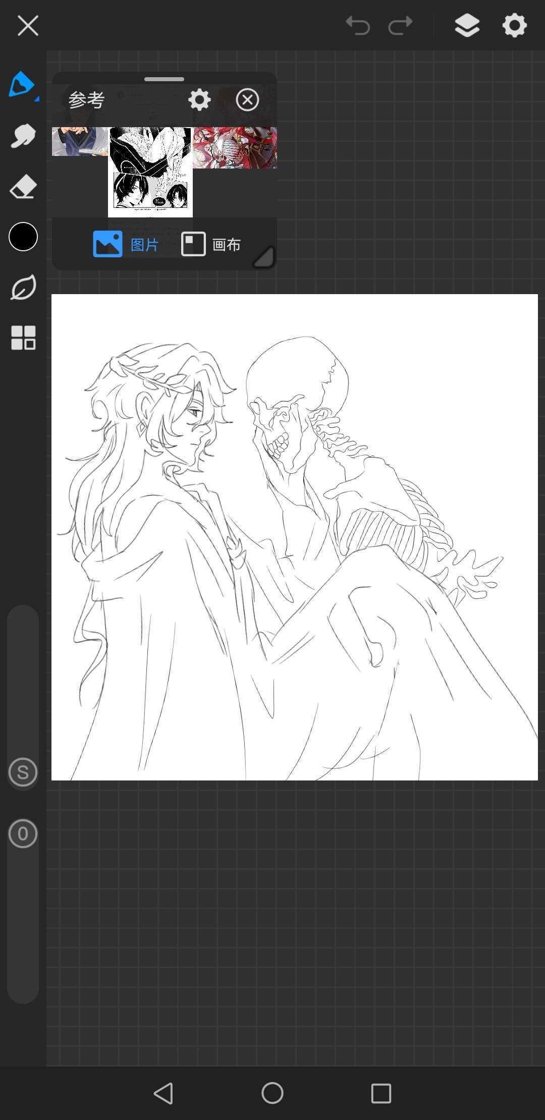Toggle the S stabilizer button
Image resolution: width=545 pixels, height=1120 pixels.
23,772
